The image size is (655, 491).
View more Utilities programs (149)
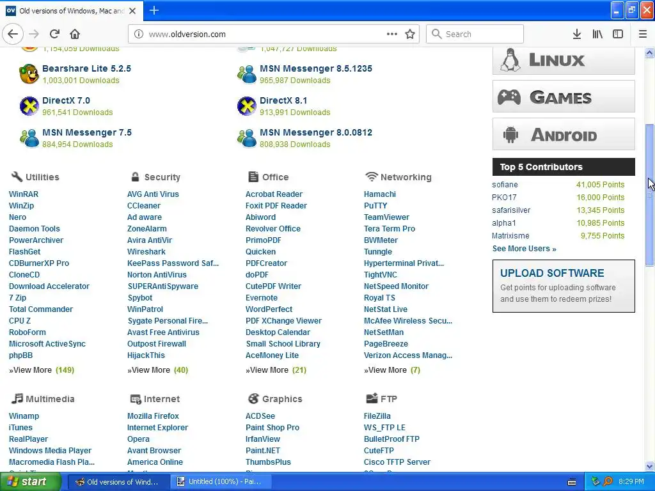coord(42,370)
